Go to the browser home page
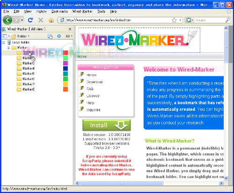 click(51, 20)
